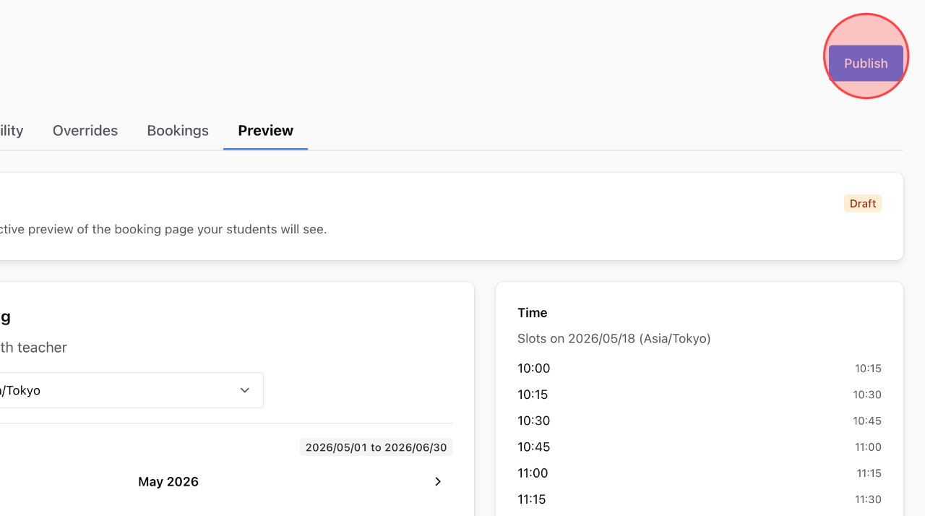Click the Time panel heading
925x516 pixels.
[533, 313]
